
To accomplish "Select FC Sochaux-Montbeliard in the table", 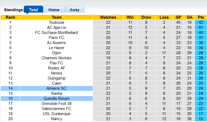I will (x=57, y=33).
